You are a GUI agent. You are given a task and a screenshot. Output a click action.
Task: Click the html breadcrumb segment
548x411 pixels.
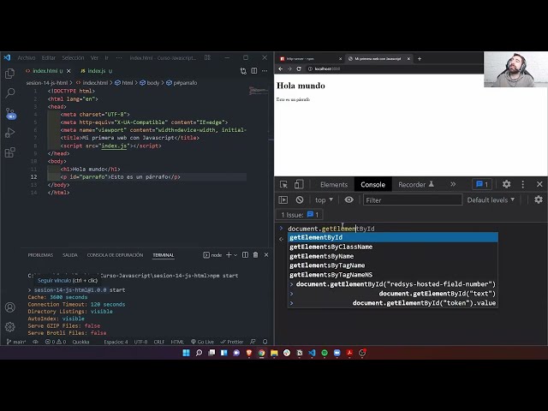coord(124,83)
